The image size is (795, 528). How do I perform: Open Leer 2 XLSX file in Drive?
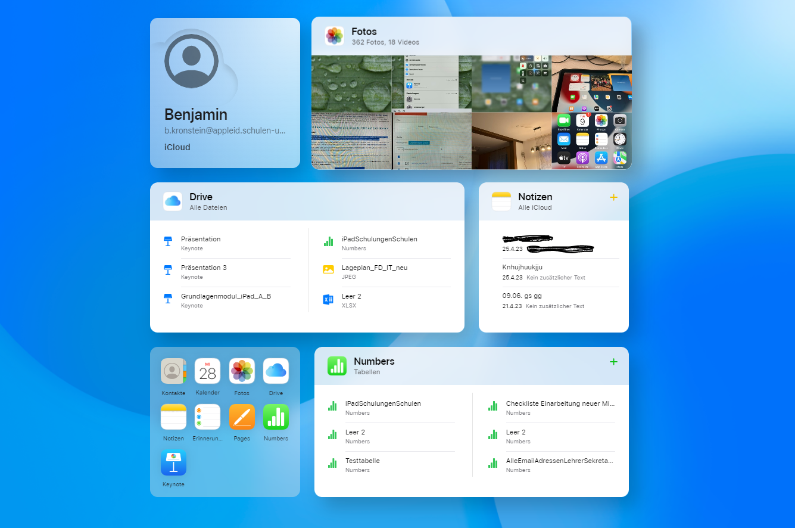point(386,301)
